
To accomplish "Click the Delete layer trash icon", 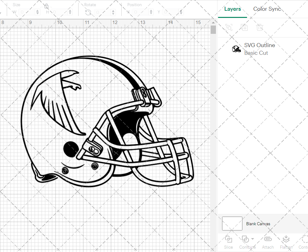I will [260, 27].
